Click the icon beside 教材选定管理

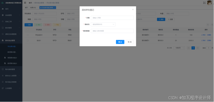coord(3,40)
